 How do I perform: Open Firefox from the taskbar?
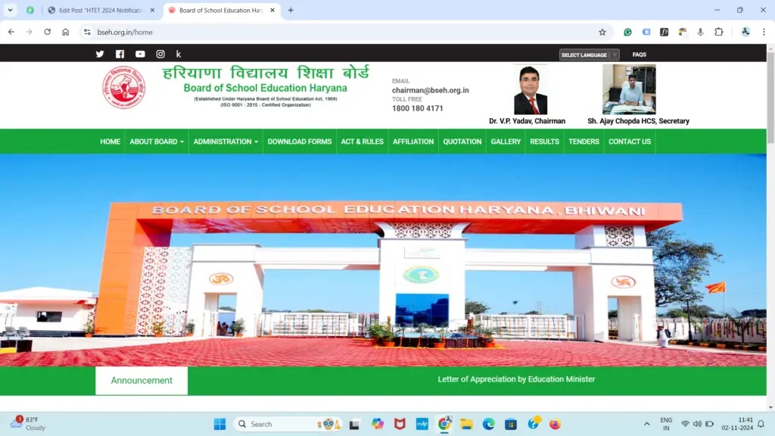coord(555,424)
